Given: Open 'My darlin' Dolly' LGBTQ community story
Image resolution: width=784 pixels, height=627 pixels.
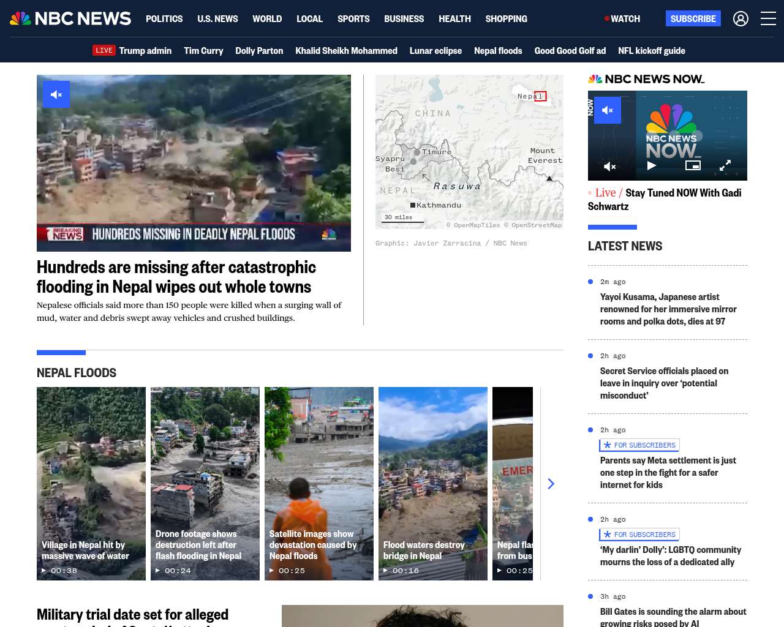Looking at the screenshot, I should pos(671,556).
